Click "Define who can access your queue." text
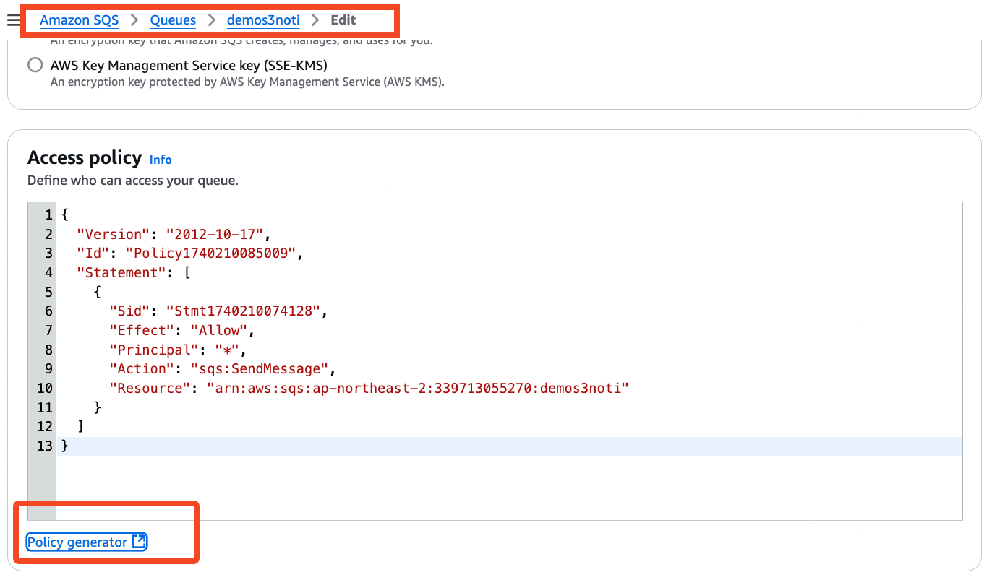 133,181
